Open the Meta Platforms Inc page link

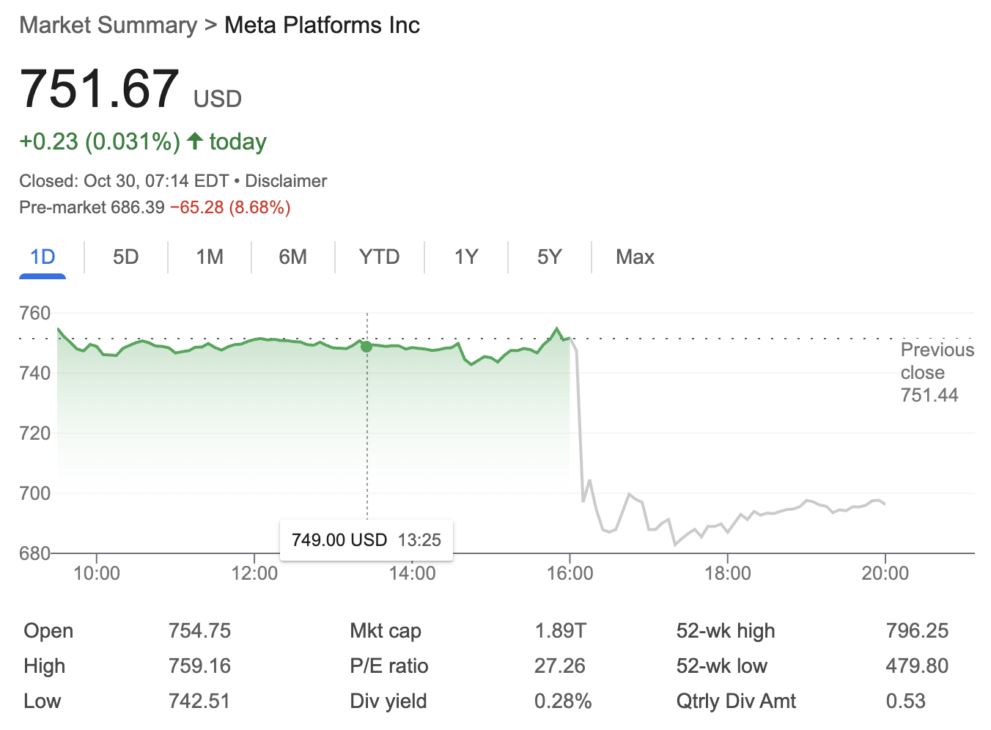[321, 25]
